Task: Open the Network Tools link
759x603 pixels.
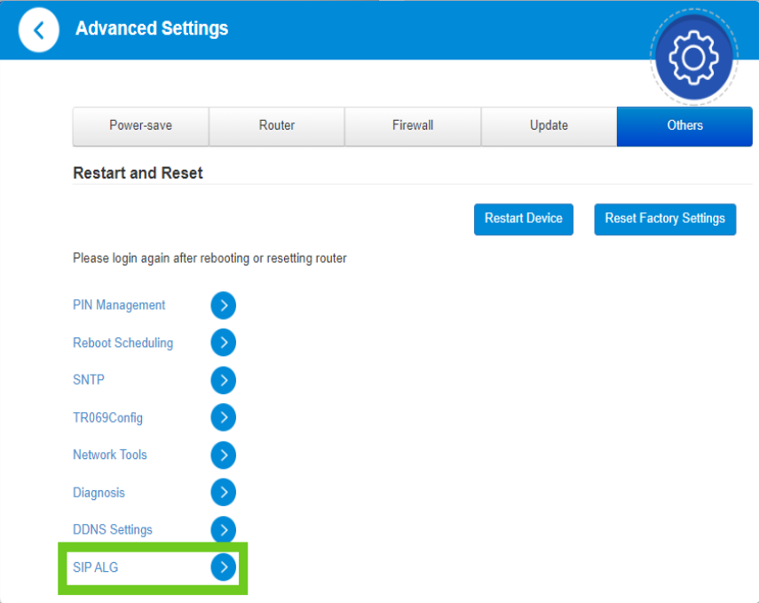Action: tap(110, 456)
